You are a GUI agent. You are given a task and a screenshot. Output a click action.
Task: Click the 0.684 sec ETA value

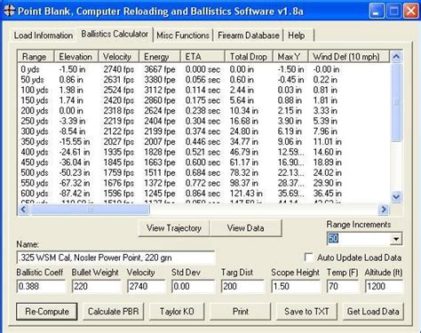203,173
